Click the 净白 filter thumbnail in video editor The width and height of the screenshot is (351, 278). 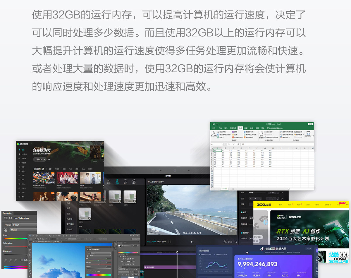85,214
